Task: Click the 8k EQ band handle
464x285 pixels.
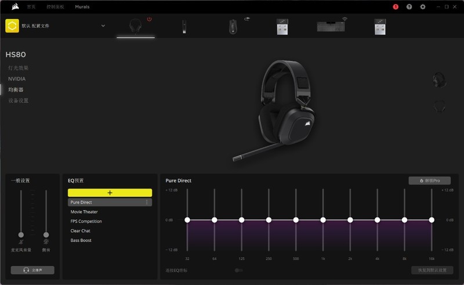Action: 404,220
